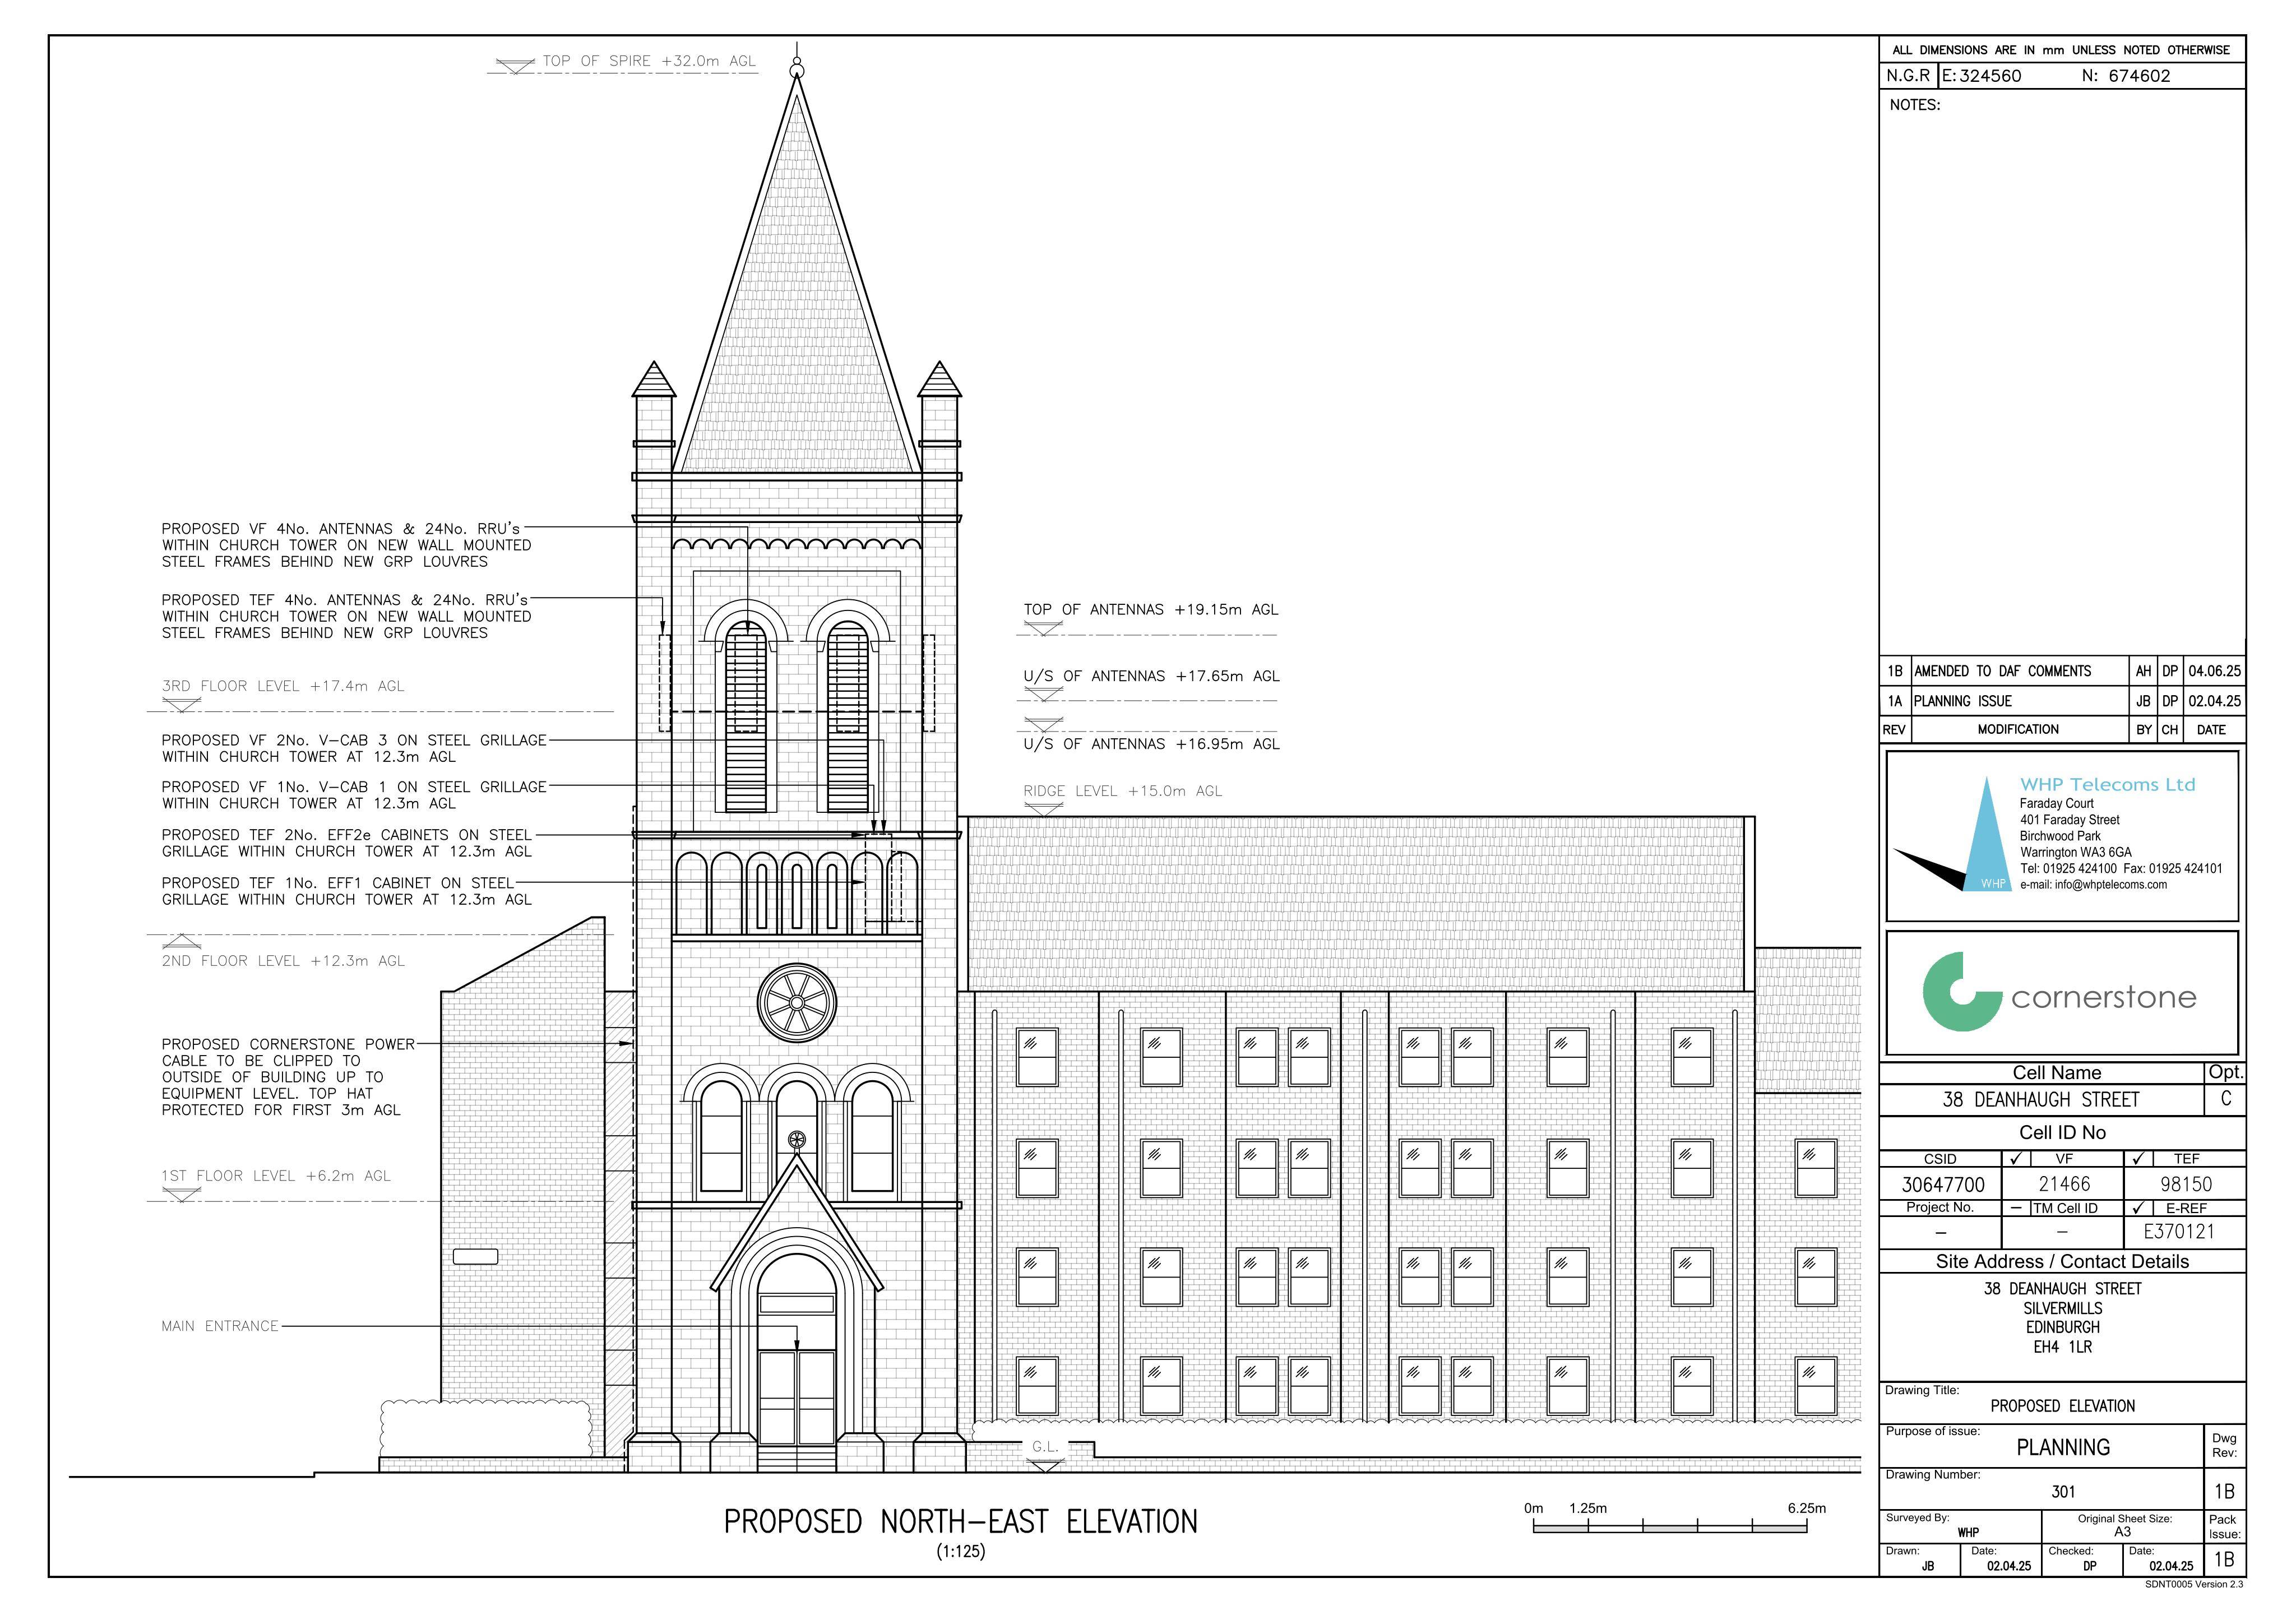Click the finial ball at the spire tip
Image resolution: width=2296 pixels, height=1624 pixels.
(x=797, y=69)
